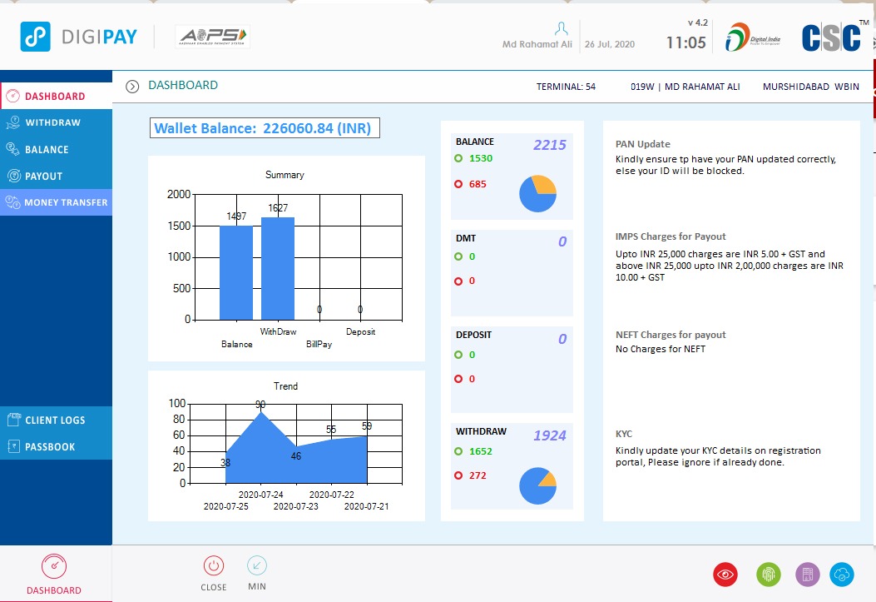The width and height of the screenshot is (876, 602).
Task: Click the WithDraw bar showing 1627
Action: pyautogui.click(x=278, y=269)
